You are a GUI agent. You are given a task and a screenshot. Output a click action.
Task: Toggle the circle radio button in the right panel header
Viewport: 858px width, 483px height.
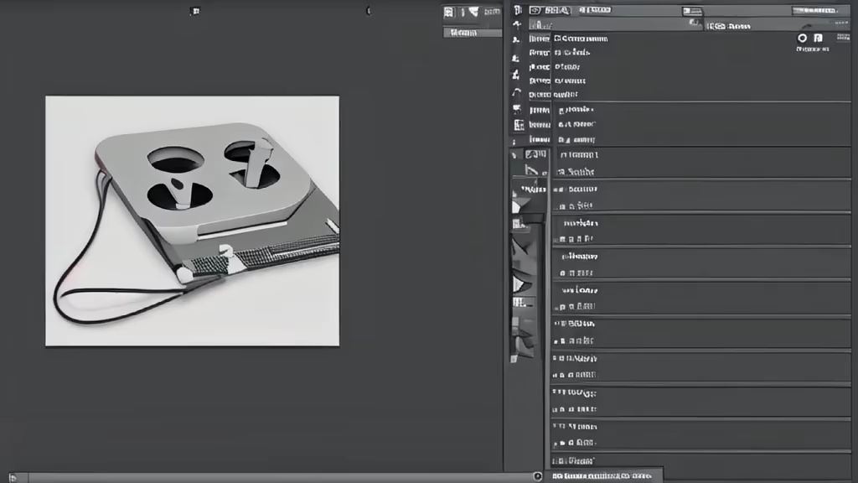(x=802, y=38)
